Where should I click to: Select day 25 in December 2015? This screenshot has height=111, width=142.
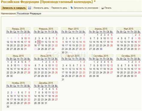point(49,100)
